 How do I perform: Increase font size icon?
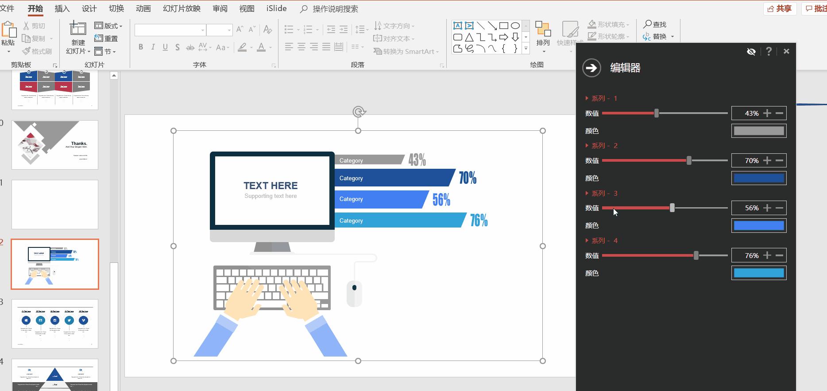(240, 30)
